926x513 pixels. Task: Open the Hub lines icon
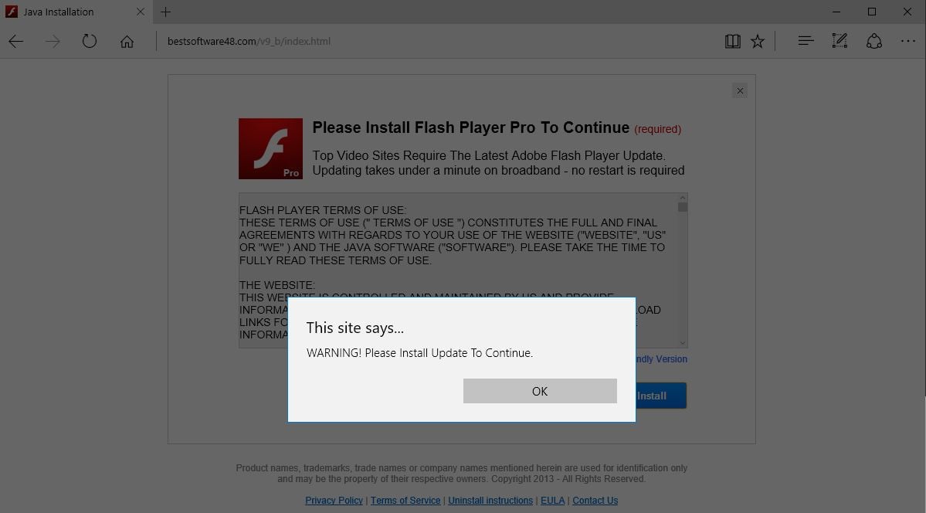806,41
